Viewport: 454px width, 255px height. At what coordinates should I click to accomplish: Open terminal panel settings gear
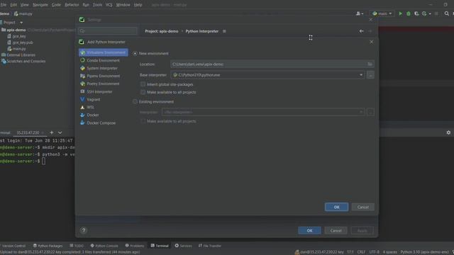point(448,132)
